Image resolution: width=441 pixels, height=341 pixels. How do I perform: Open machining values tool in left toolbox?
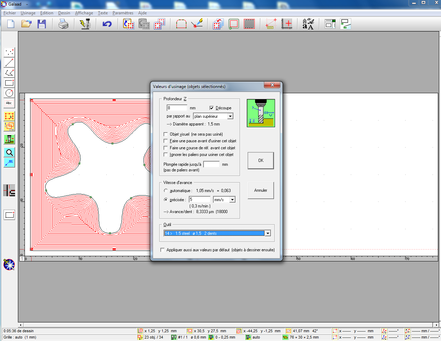coord(9,139)
